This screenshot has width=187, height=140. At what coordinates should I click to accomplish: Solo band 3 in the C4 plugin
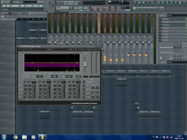(x=55, y=82)
